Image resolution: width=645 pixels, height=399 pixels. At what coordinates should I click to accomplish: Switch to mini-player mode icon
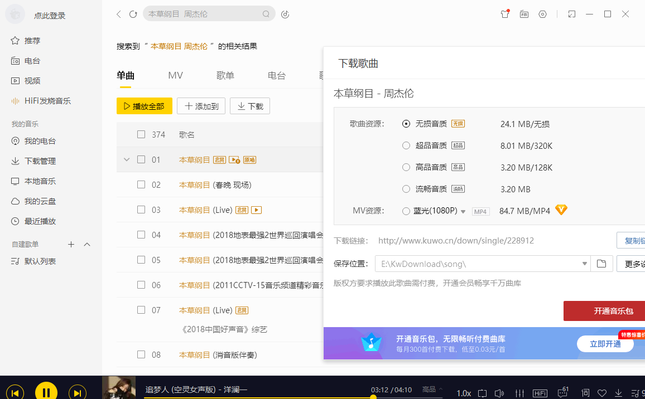[571, 14]
